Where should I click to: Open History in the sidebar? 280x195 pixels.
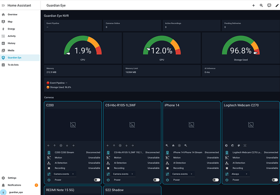pos(20,43)
